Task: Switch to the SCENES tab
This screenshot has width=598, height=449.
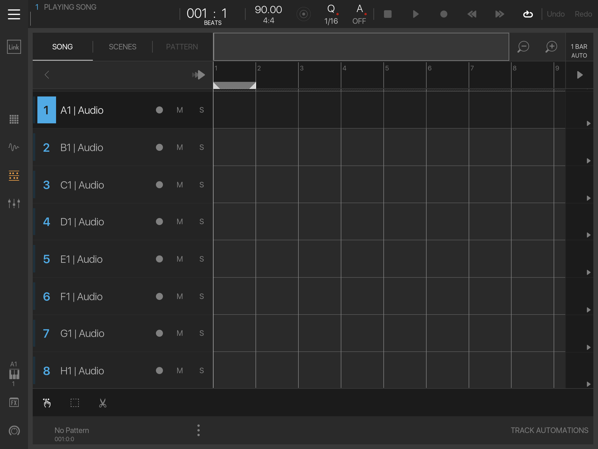Action: (123, 47)
